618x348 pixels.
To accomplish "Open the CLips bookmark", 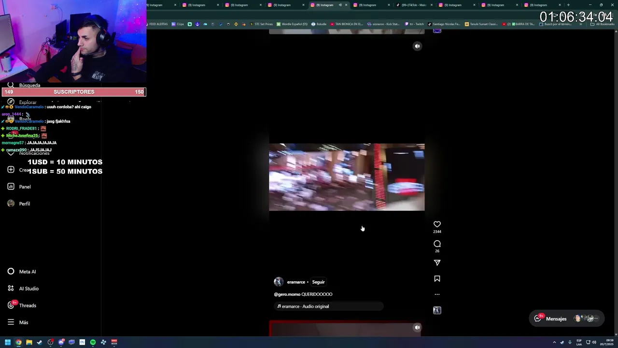I will pos(178,24).
